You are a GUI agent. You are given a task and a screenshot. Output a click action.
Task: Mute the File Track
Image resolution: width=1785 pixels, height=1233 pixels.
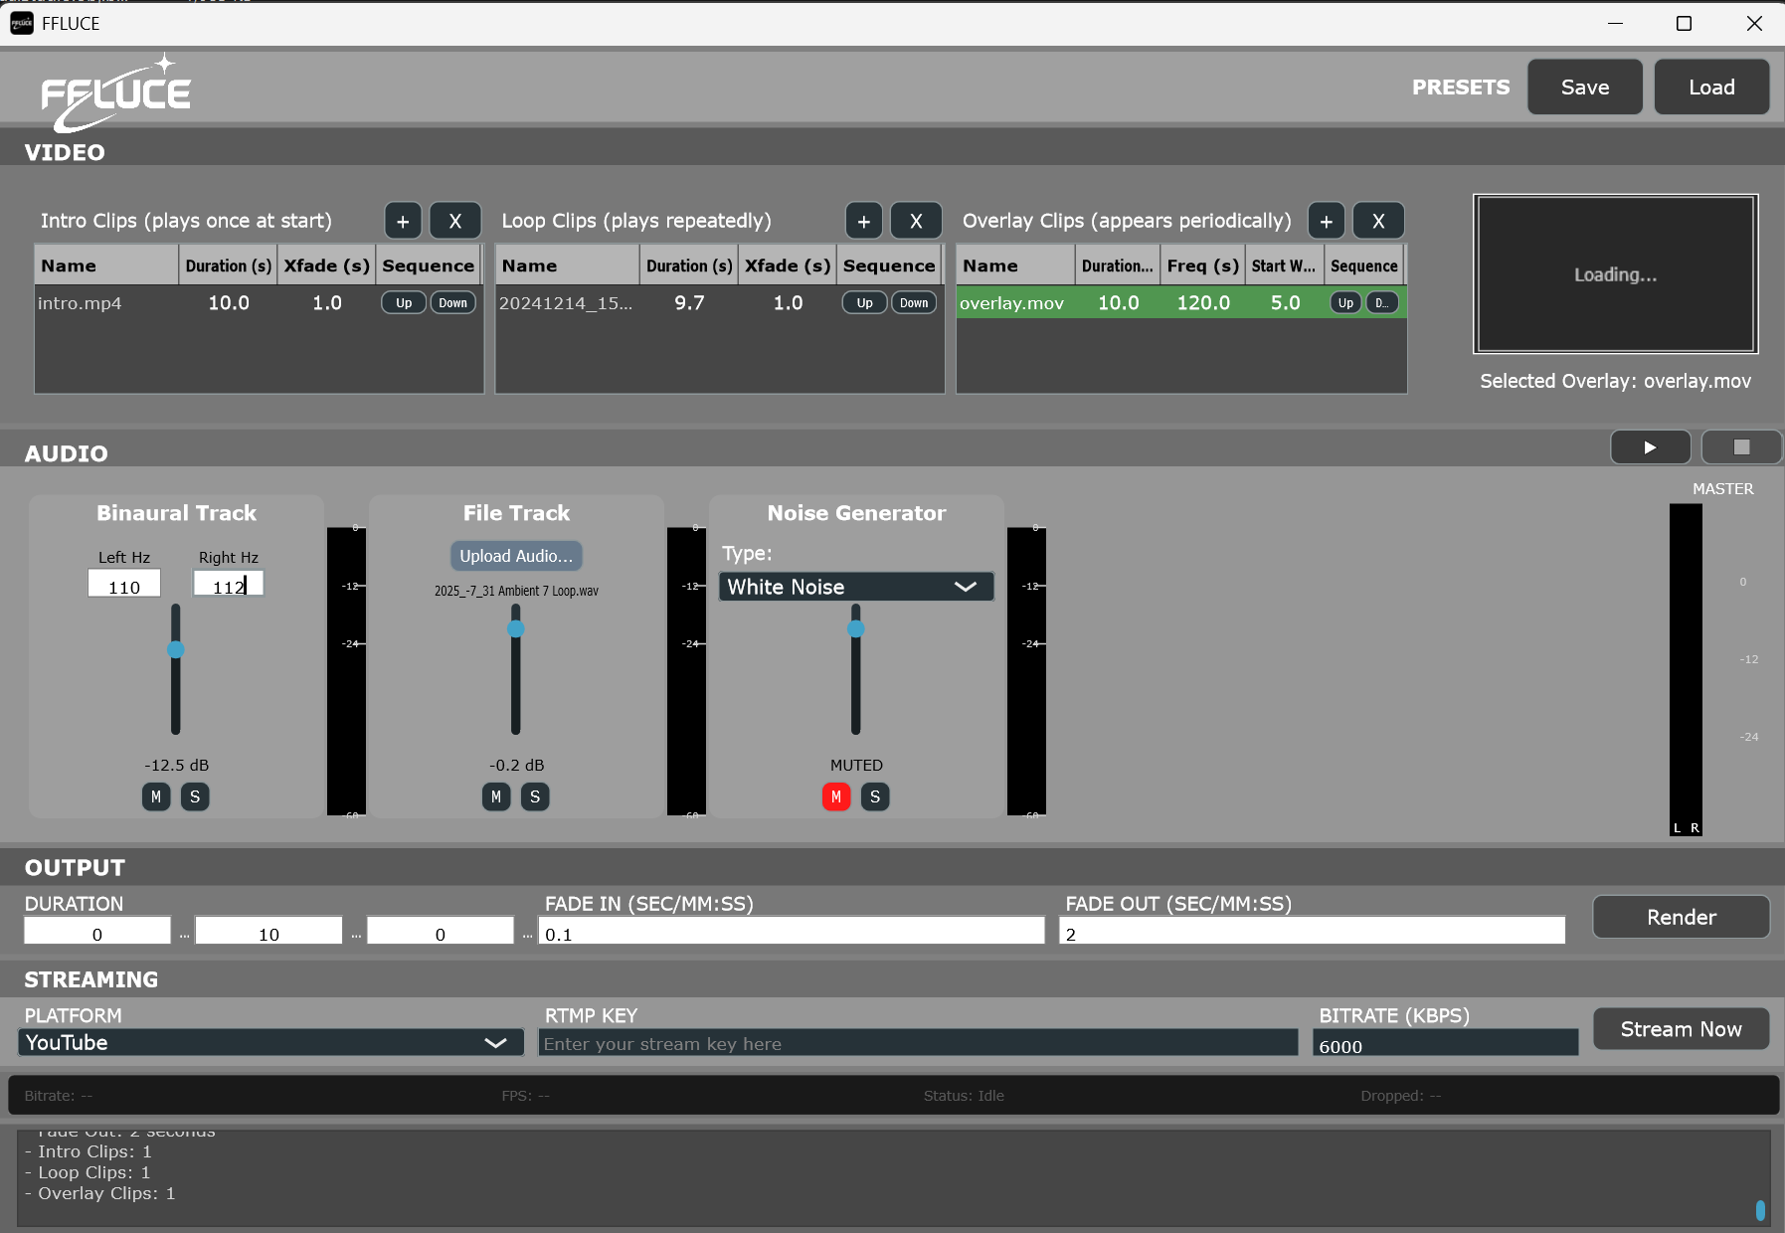point(496,796)
